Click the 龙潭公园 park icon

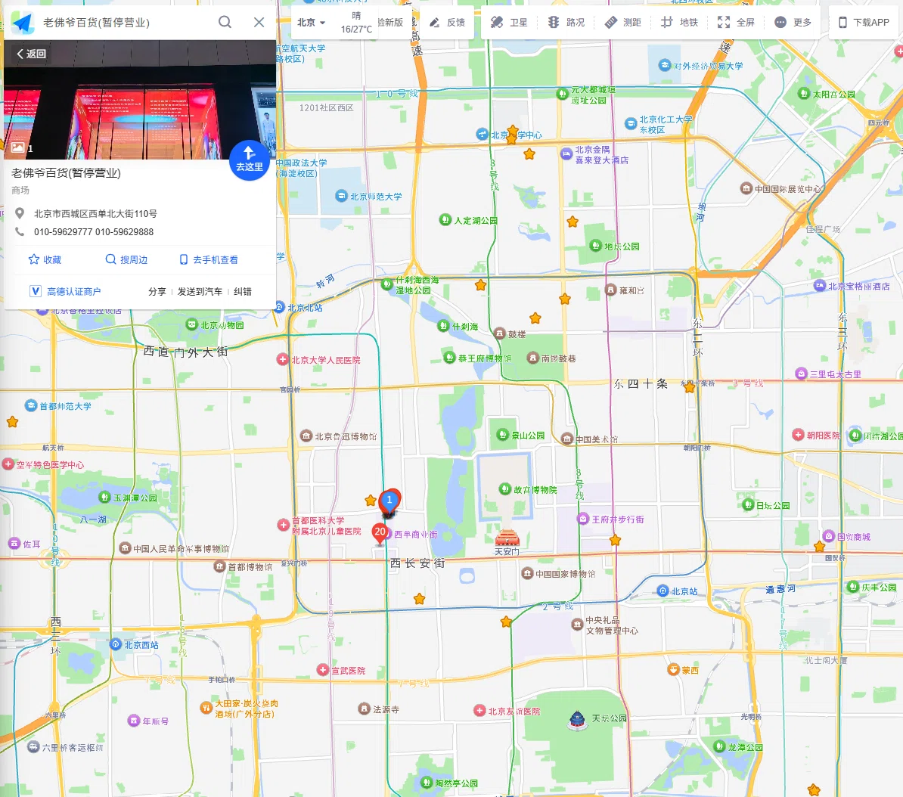point(719,746)
